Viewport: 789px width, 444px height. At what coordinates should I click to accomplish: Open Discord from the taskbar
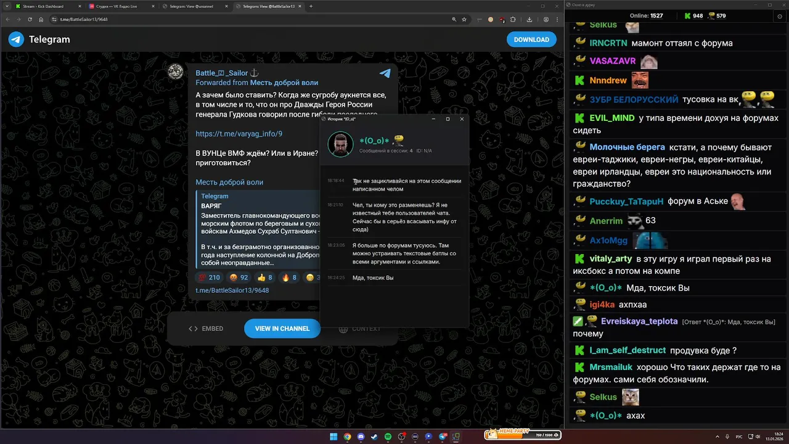(x=361, y=437)
